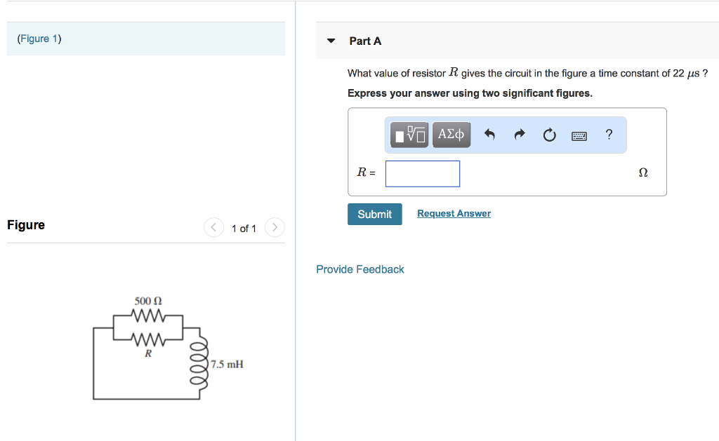Open equation editor help via the question mark

[x=608, y=135]
